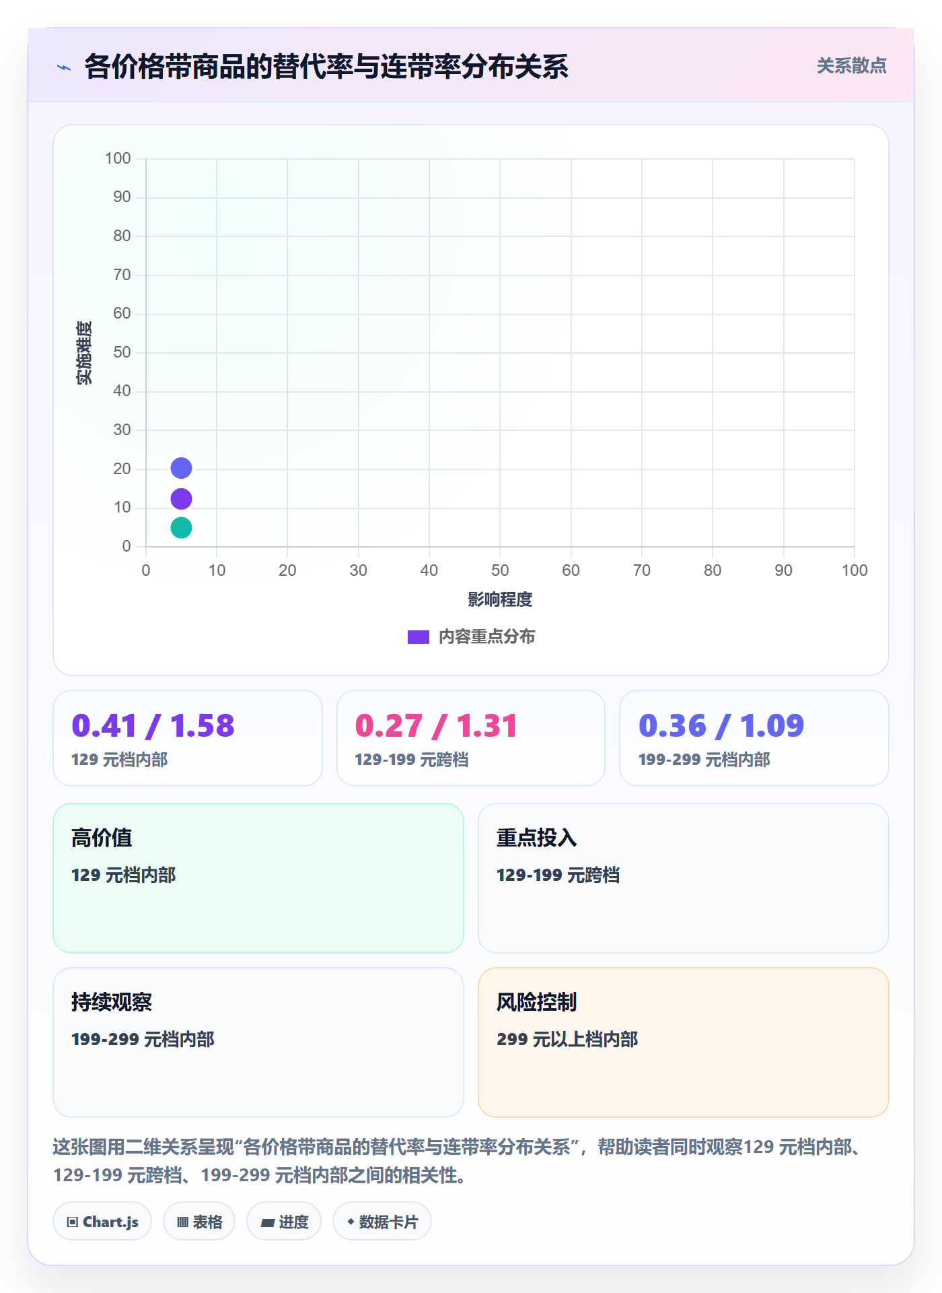Select the 高价值 quadrant card
This screenshot has height=1293, width=942.
coord(258,878)
